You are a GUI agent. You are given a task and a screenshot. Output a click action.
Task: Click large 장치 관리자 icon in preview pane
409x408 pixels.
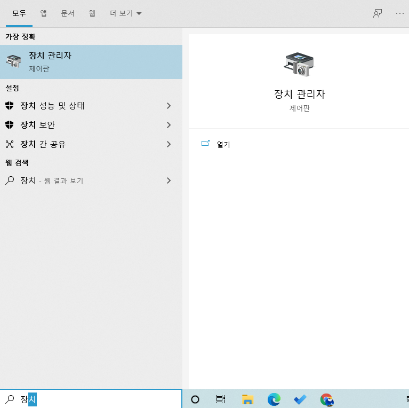(299, 65)
